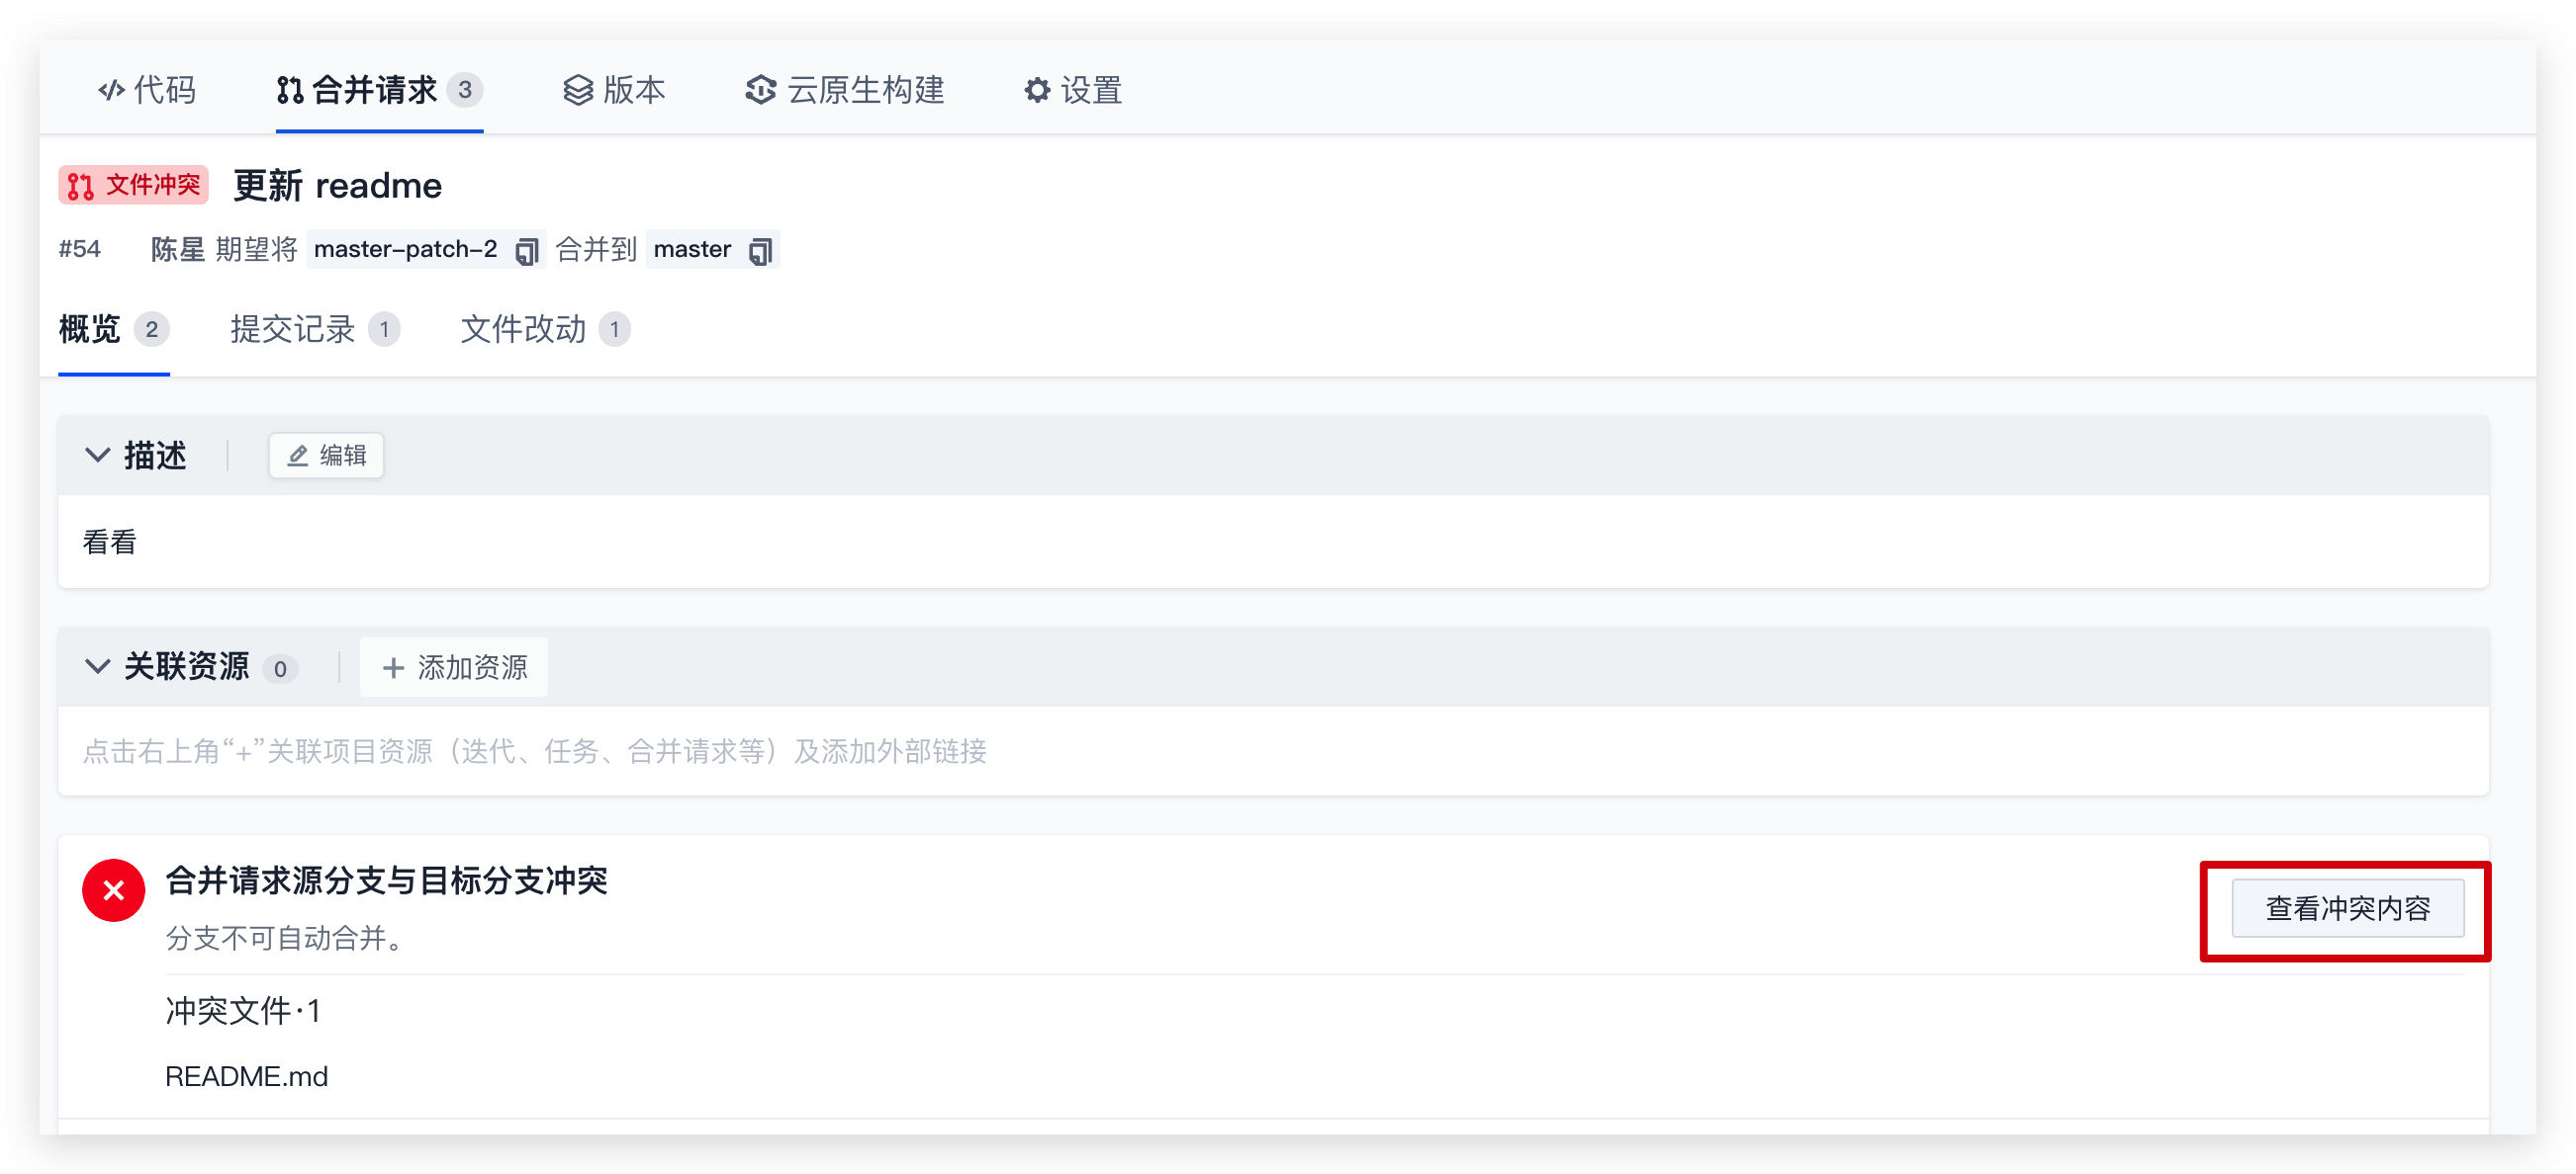Click the plus icon in 添加资源
Screen dimensions: 2576x1174
click(394, 667)
